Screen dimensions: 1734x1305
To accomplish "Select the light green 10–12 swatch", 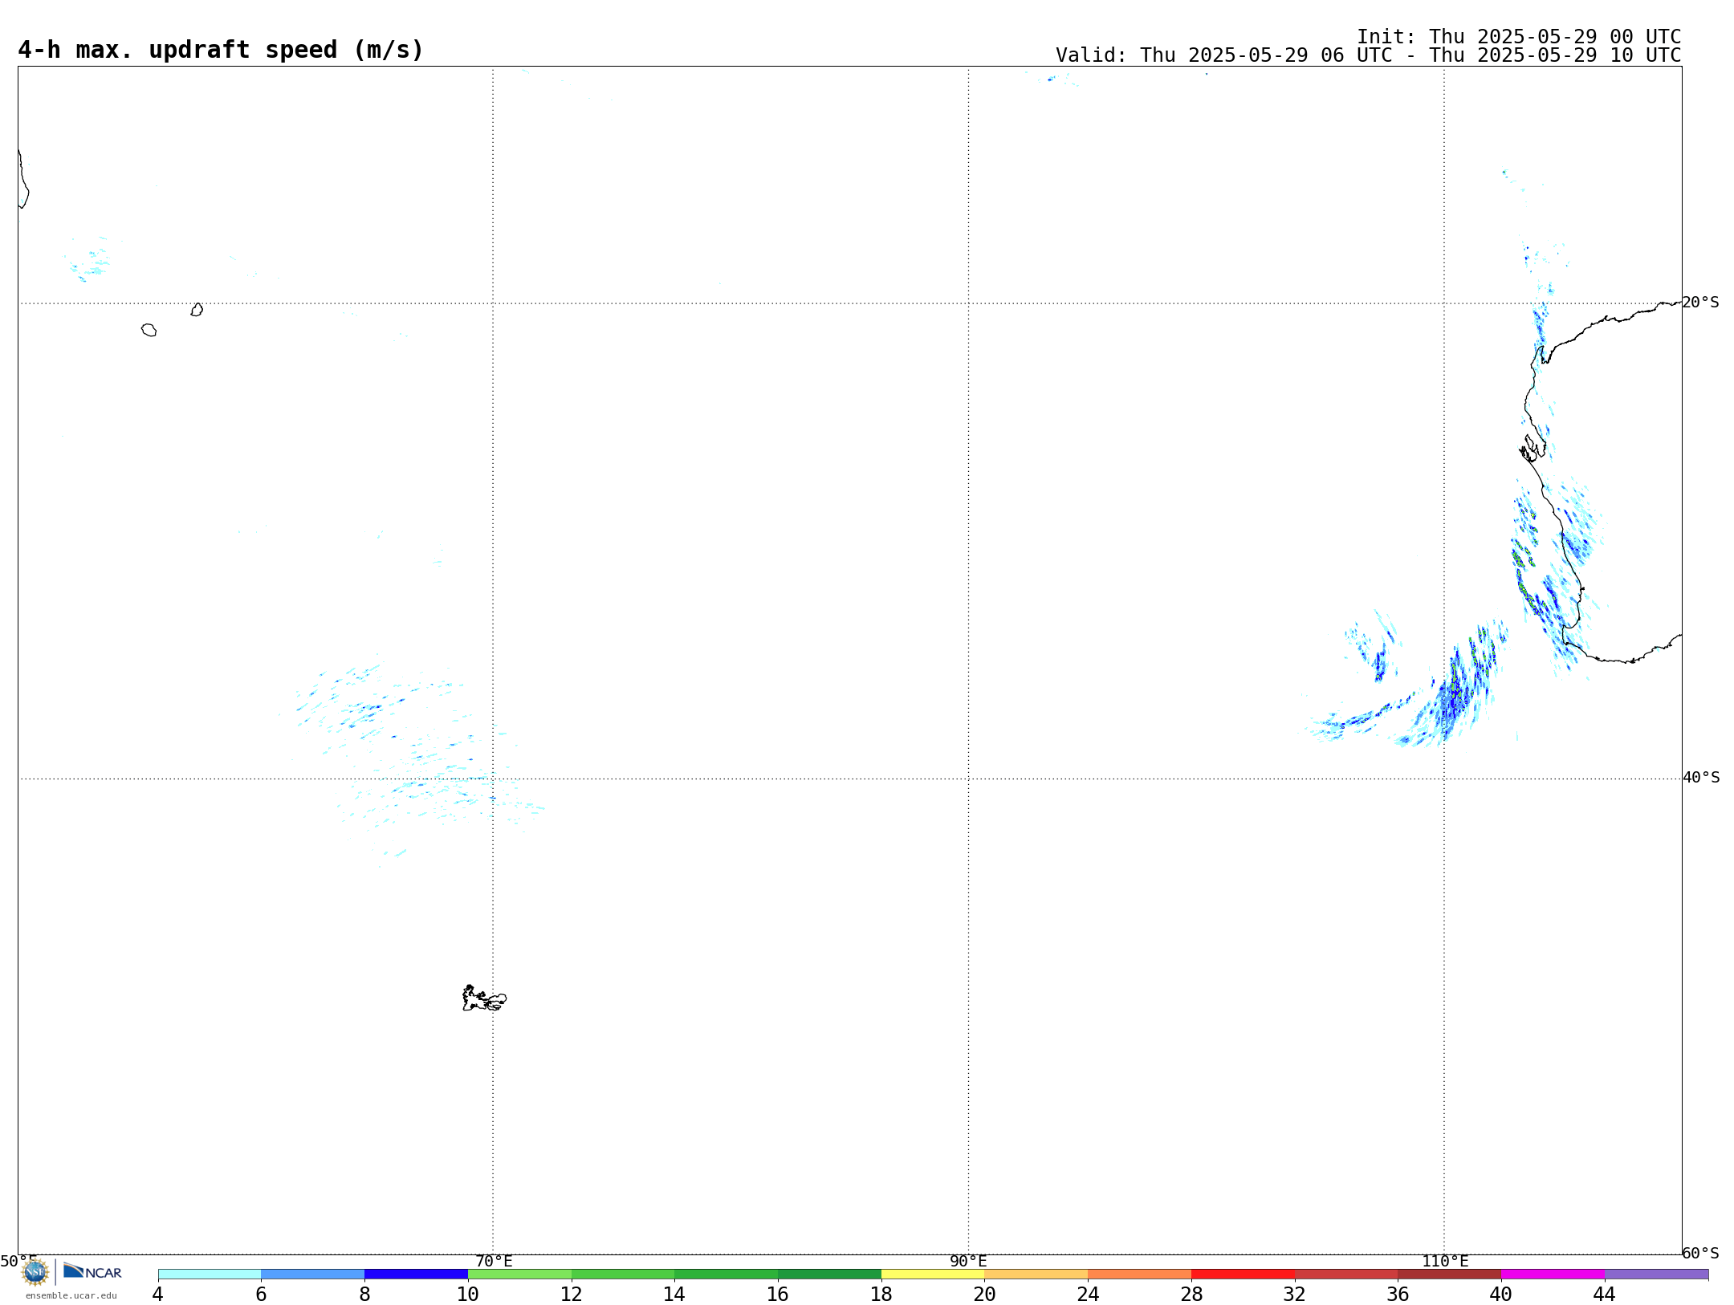I will (x=519, y=1275).
